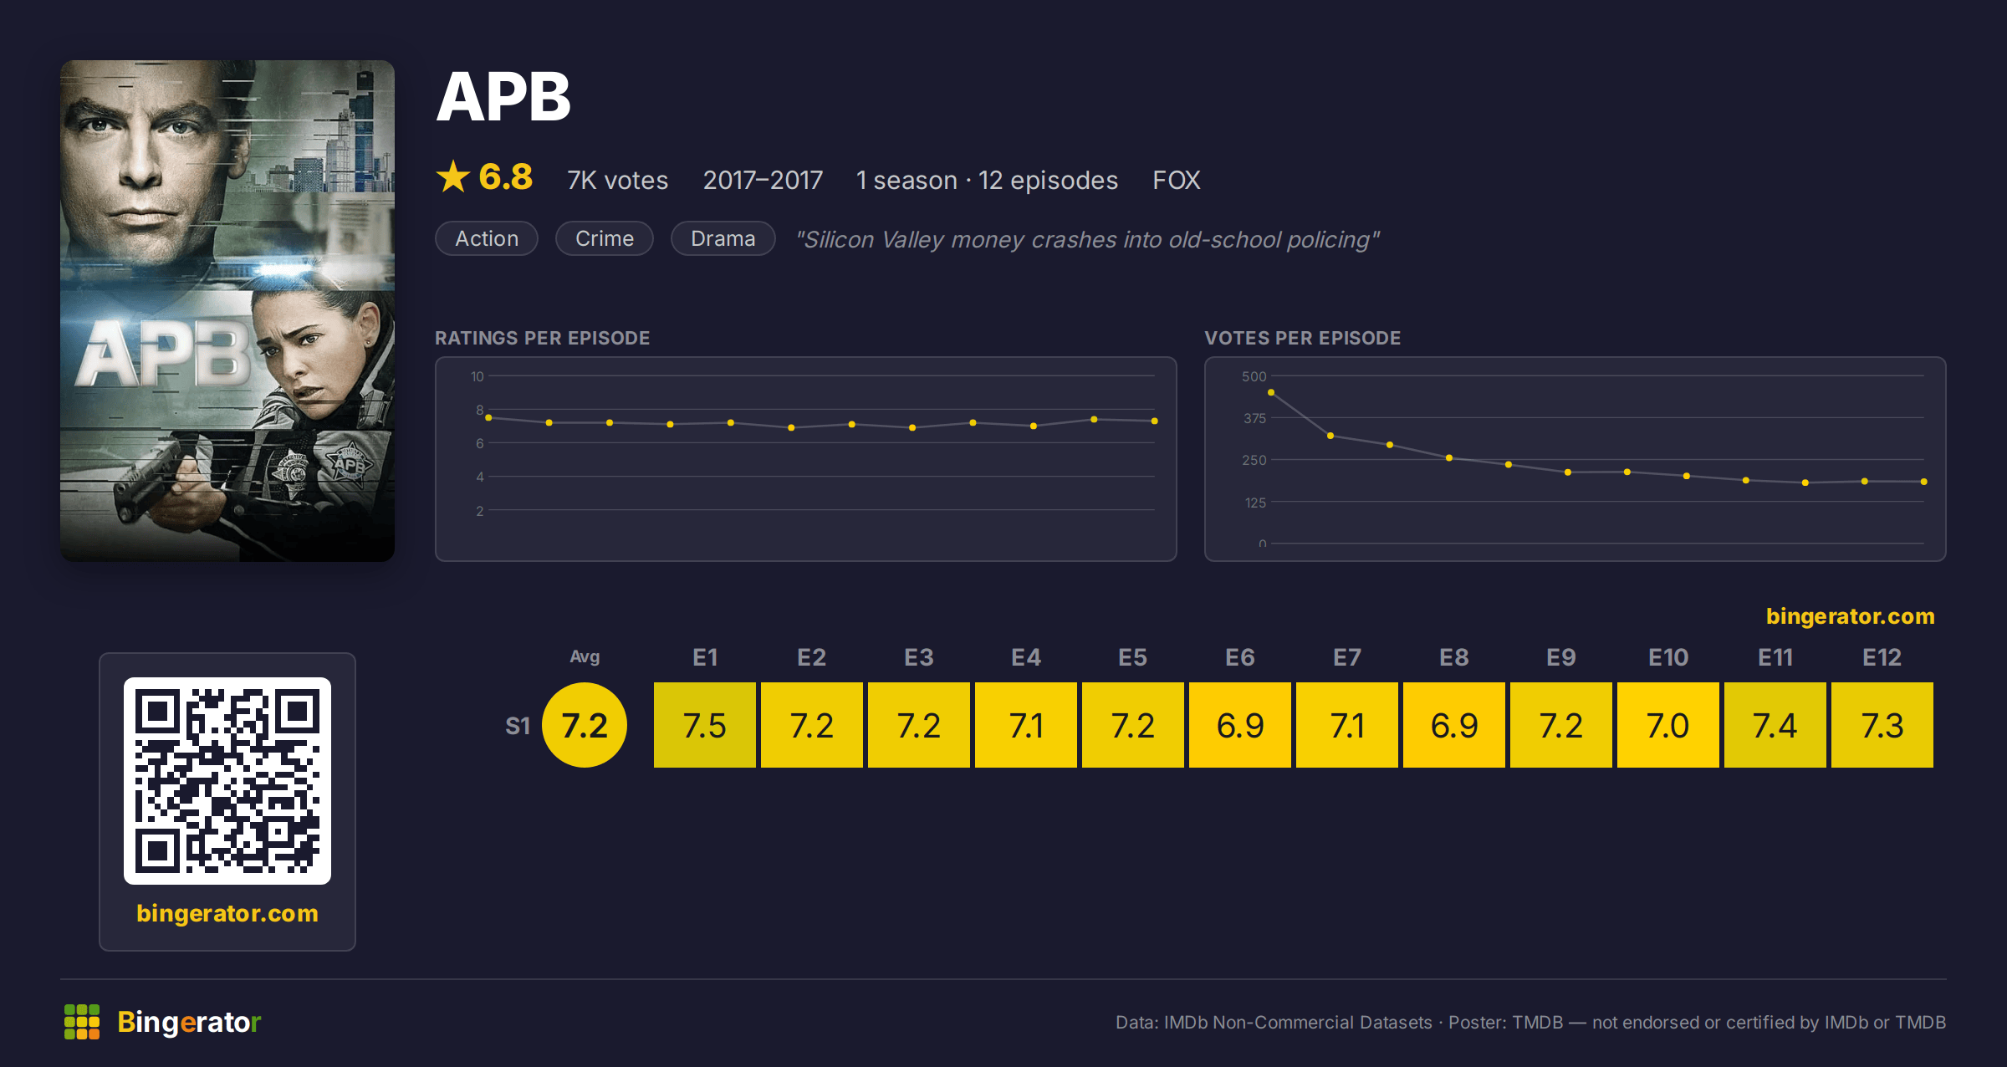Click the E8 rating cell 6.9
2007x1067 pixels.
pyautogui.click(x=1454, y=725)
